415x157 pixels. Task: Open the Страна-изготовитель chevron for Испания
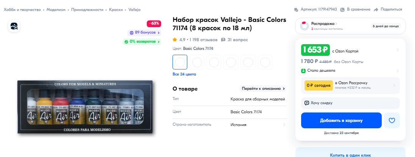284,125
